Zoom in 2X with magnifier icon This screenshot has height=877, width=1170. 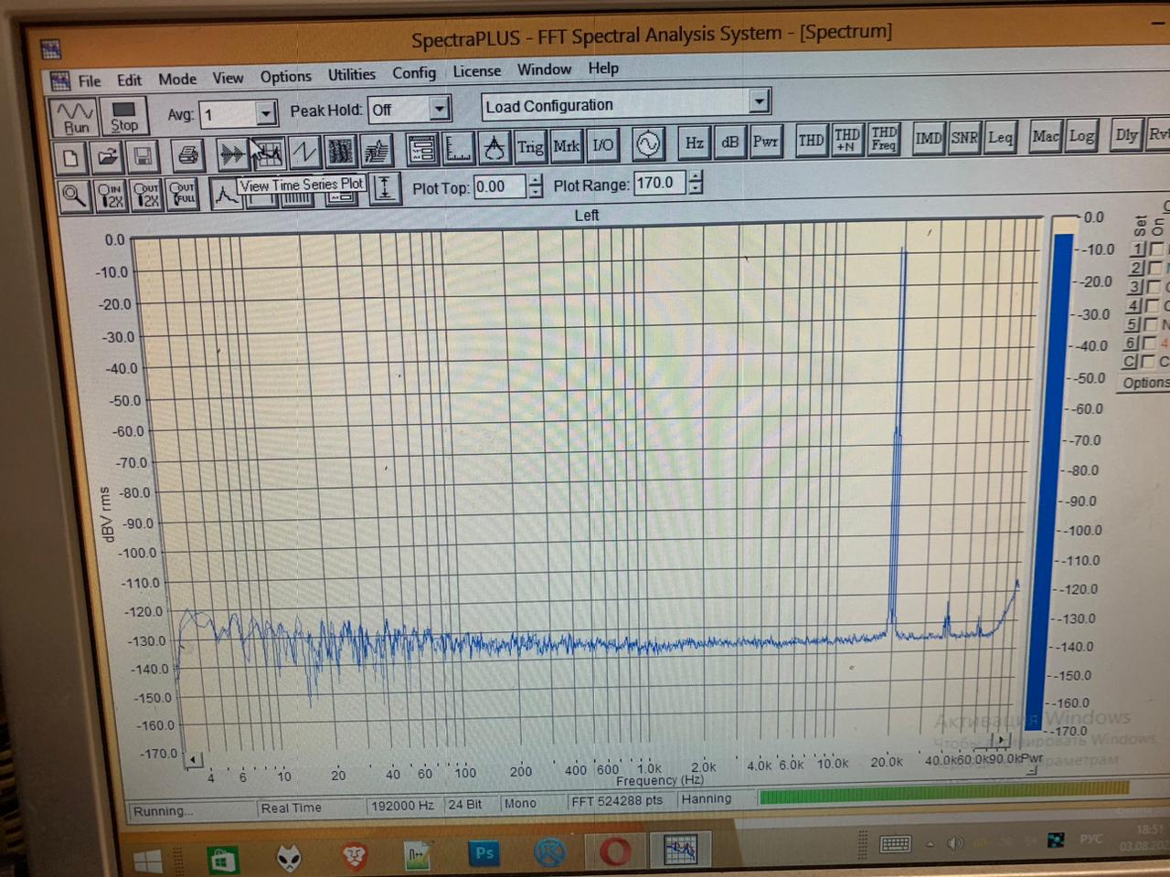110,194
